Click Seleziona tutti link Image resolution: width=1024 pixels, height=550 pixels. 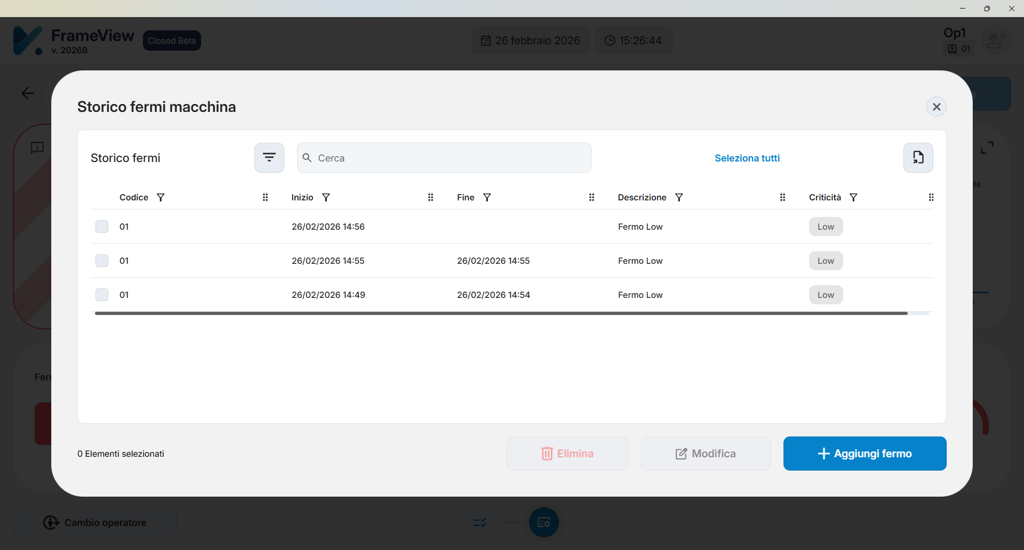tap(747, 158)
